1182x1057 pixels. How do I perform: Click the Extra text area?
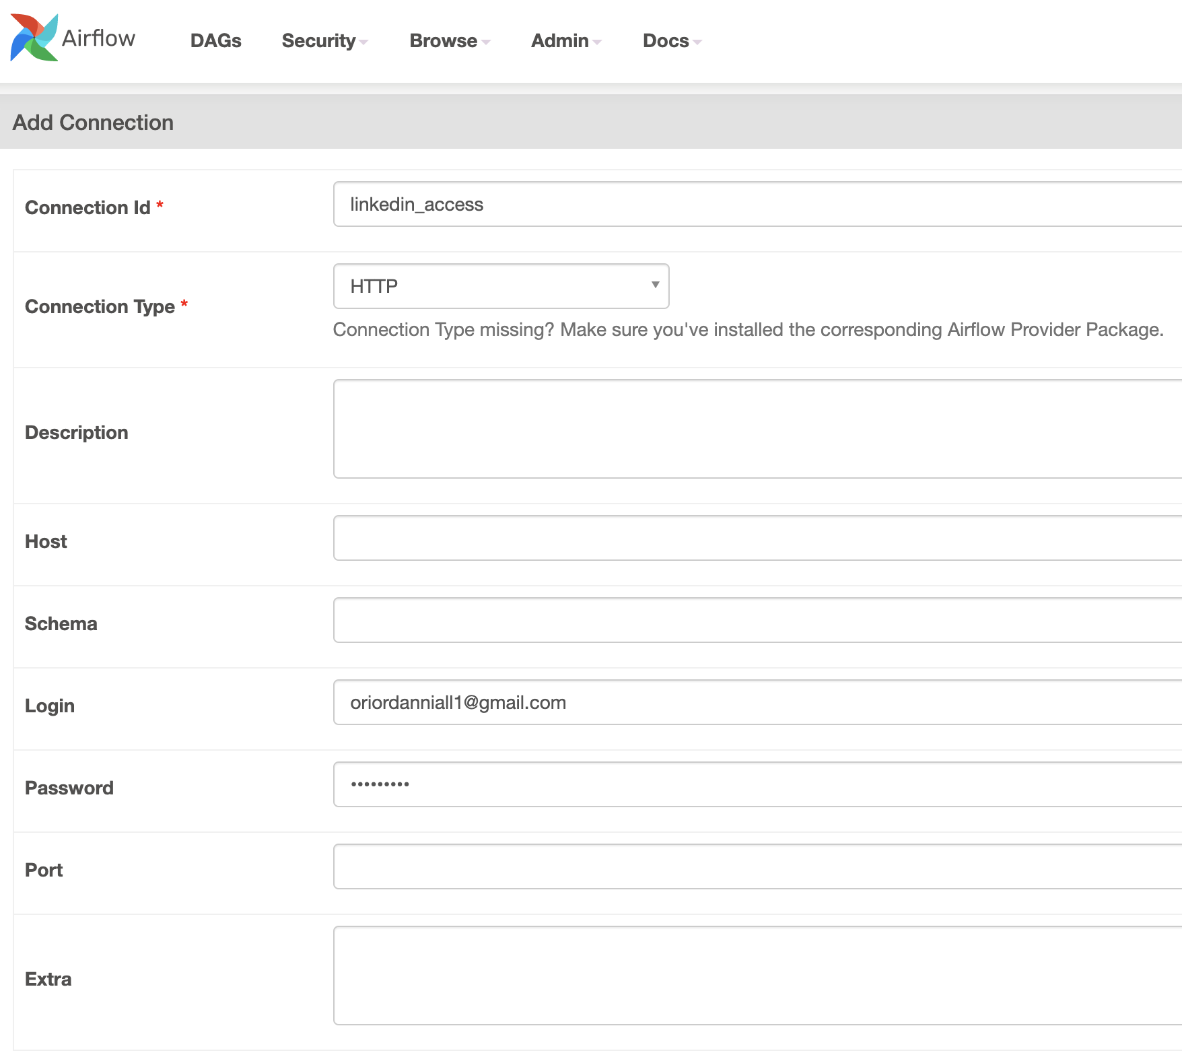(x=757, y=976)
